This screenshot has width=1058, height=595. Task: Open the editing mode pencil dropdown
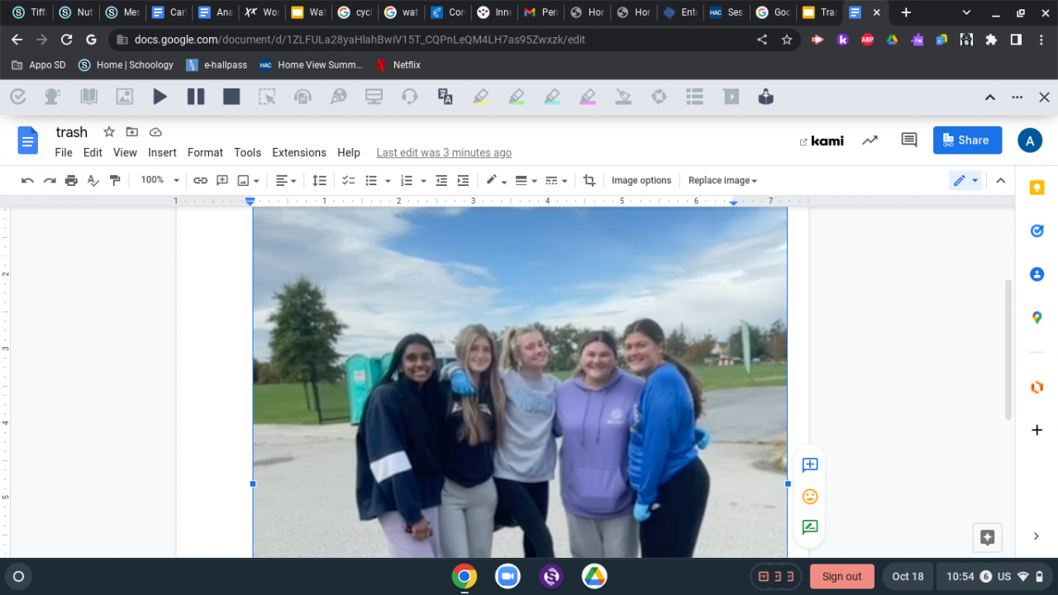point(965,180)
